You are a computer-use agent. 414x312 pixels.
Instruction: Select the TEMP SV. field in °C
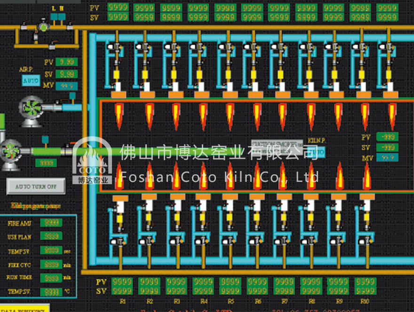coord(51,292)
